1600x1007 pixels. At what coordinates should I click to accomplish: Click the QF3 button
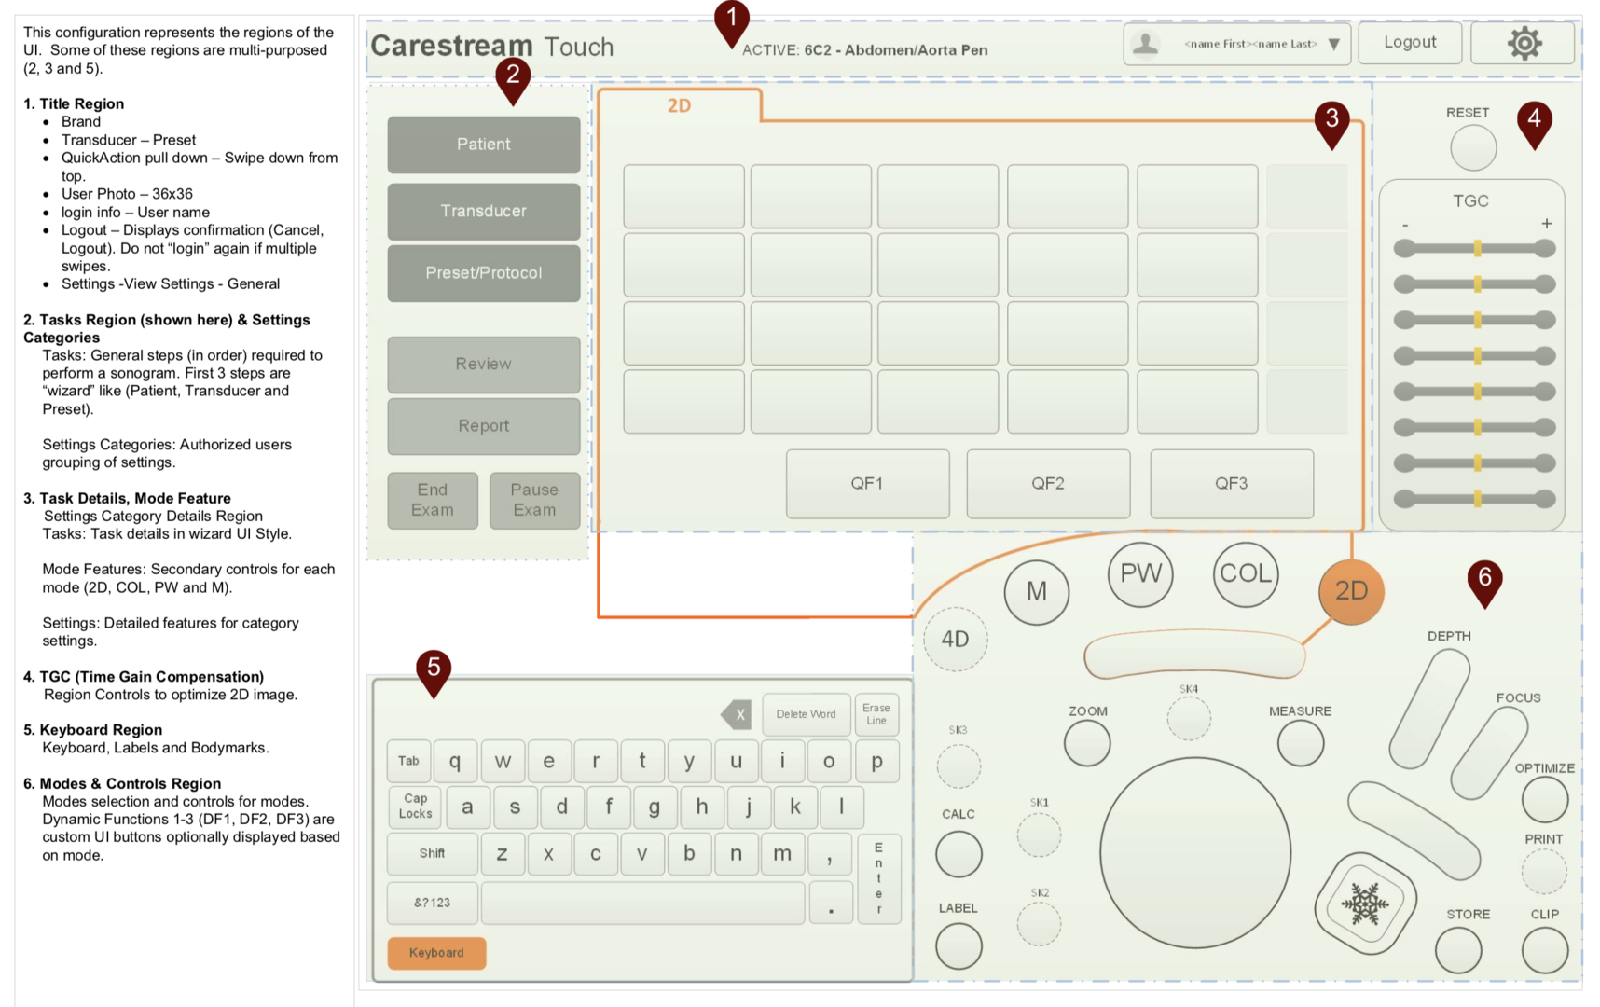point(1232,483)
